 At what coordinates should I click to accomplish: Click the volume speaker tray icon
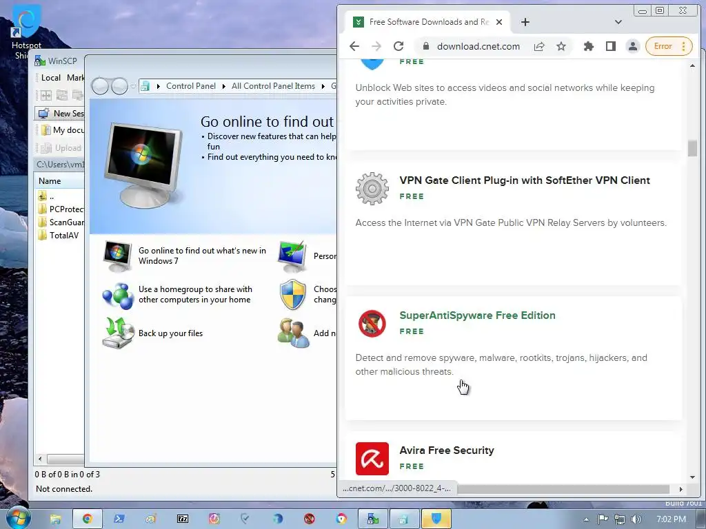(636, 519)
